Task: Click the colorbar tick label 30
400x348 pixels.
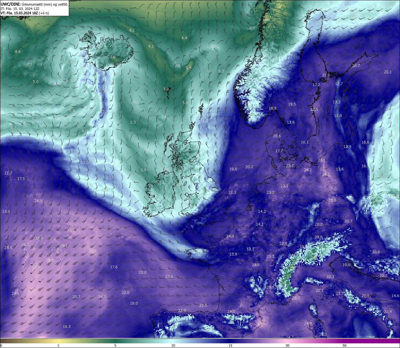Action: click(287, 346)
